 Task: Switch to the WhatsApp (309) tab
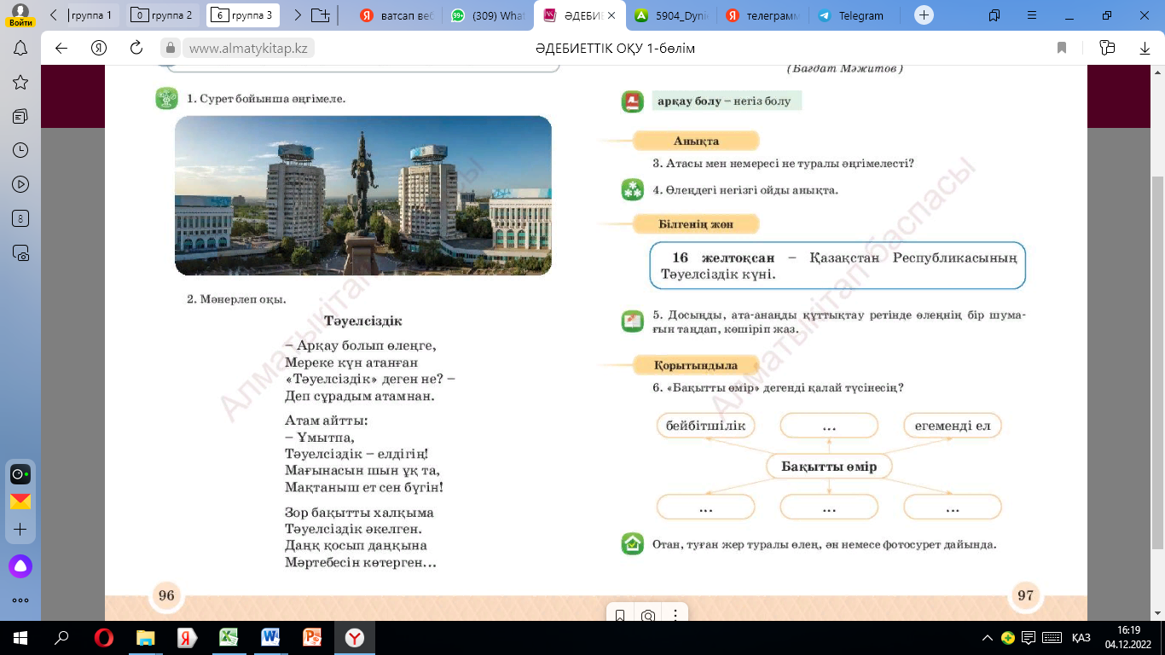click(x=488, y=15)
